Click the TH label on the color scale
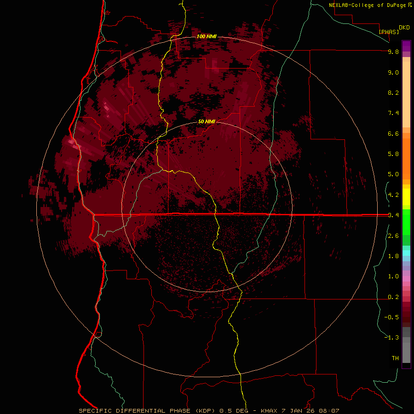 coord(395,358)
